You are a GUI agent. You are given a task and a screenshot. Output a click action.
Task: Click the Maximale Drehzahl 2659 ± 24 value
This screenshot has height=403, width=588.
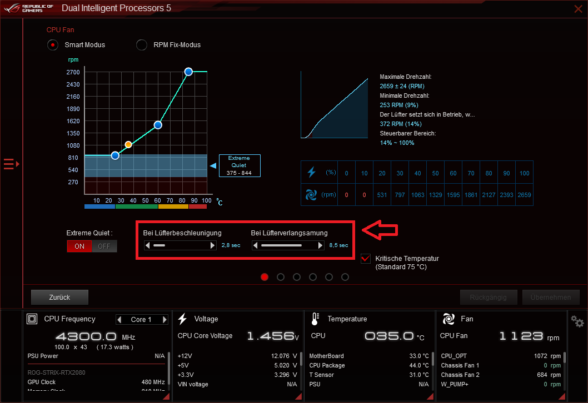(402, 86)
